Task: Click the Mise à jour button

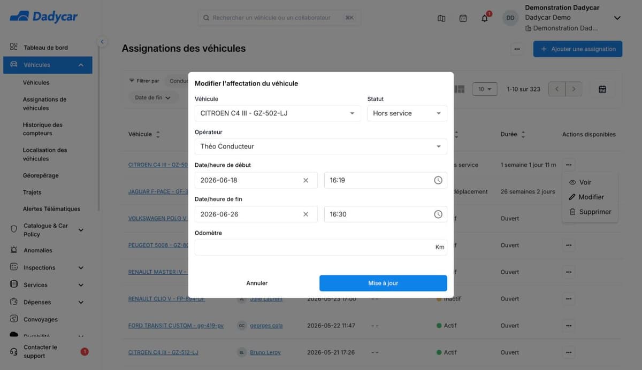Action: (x=383, y=283)
